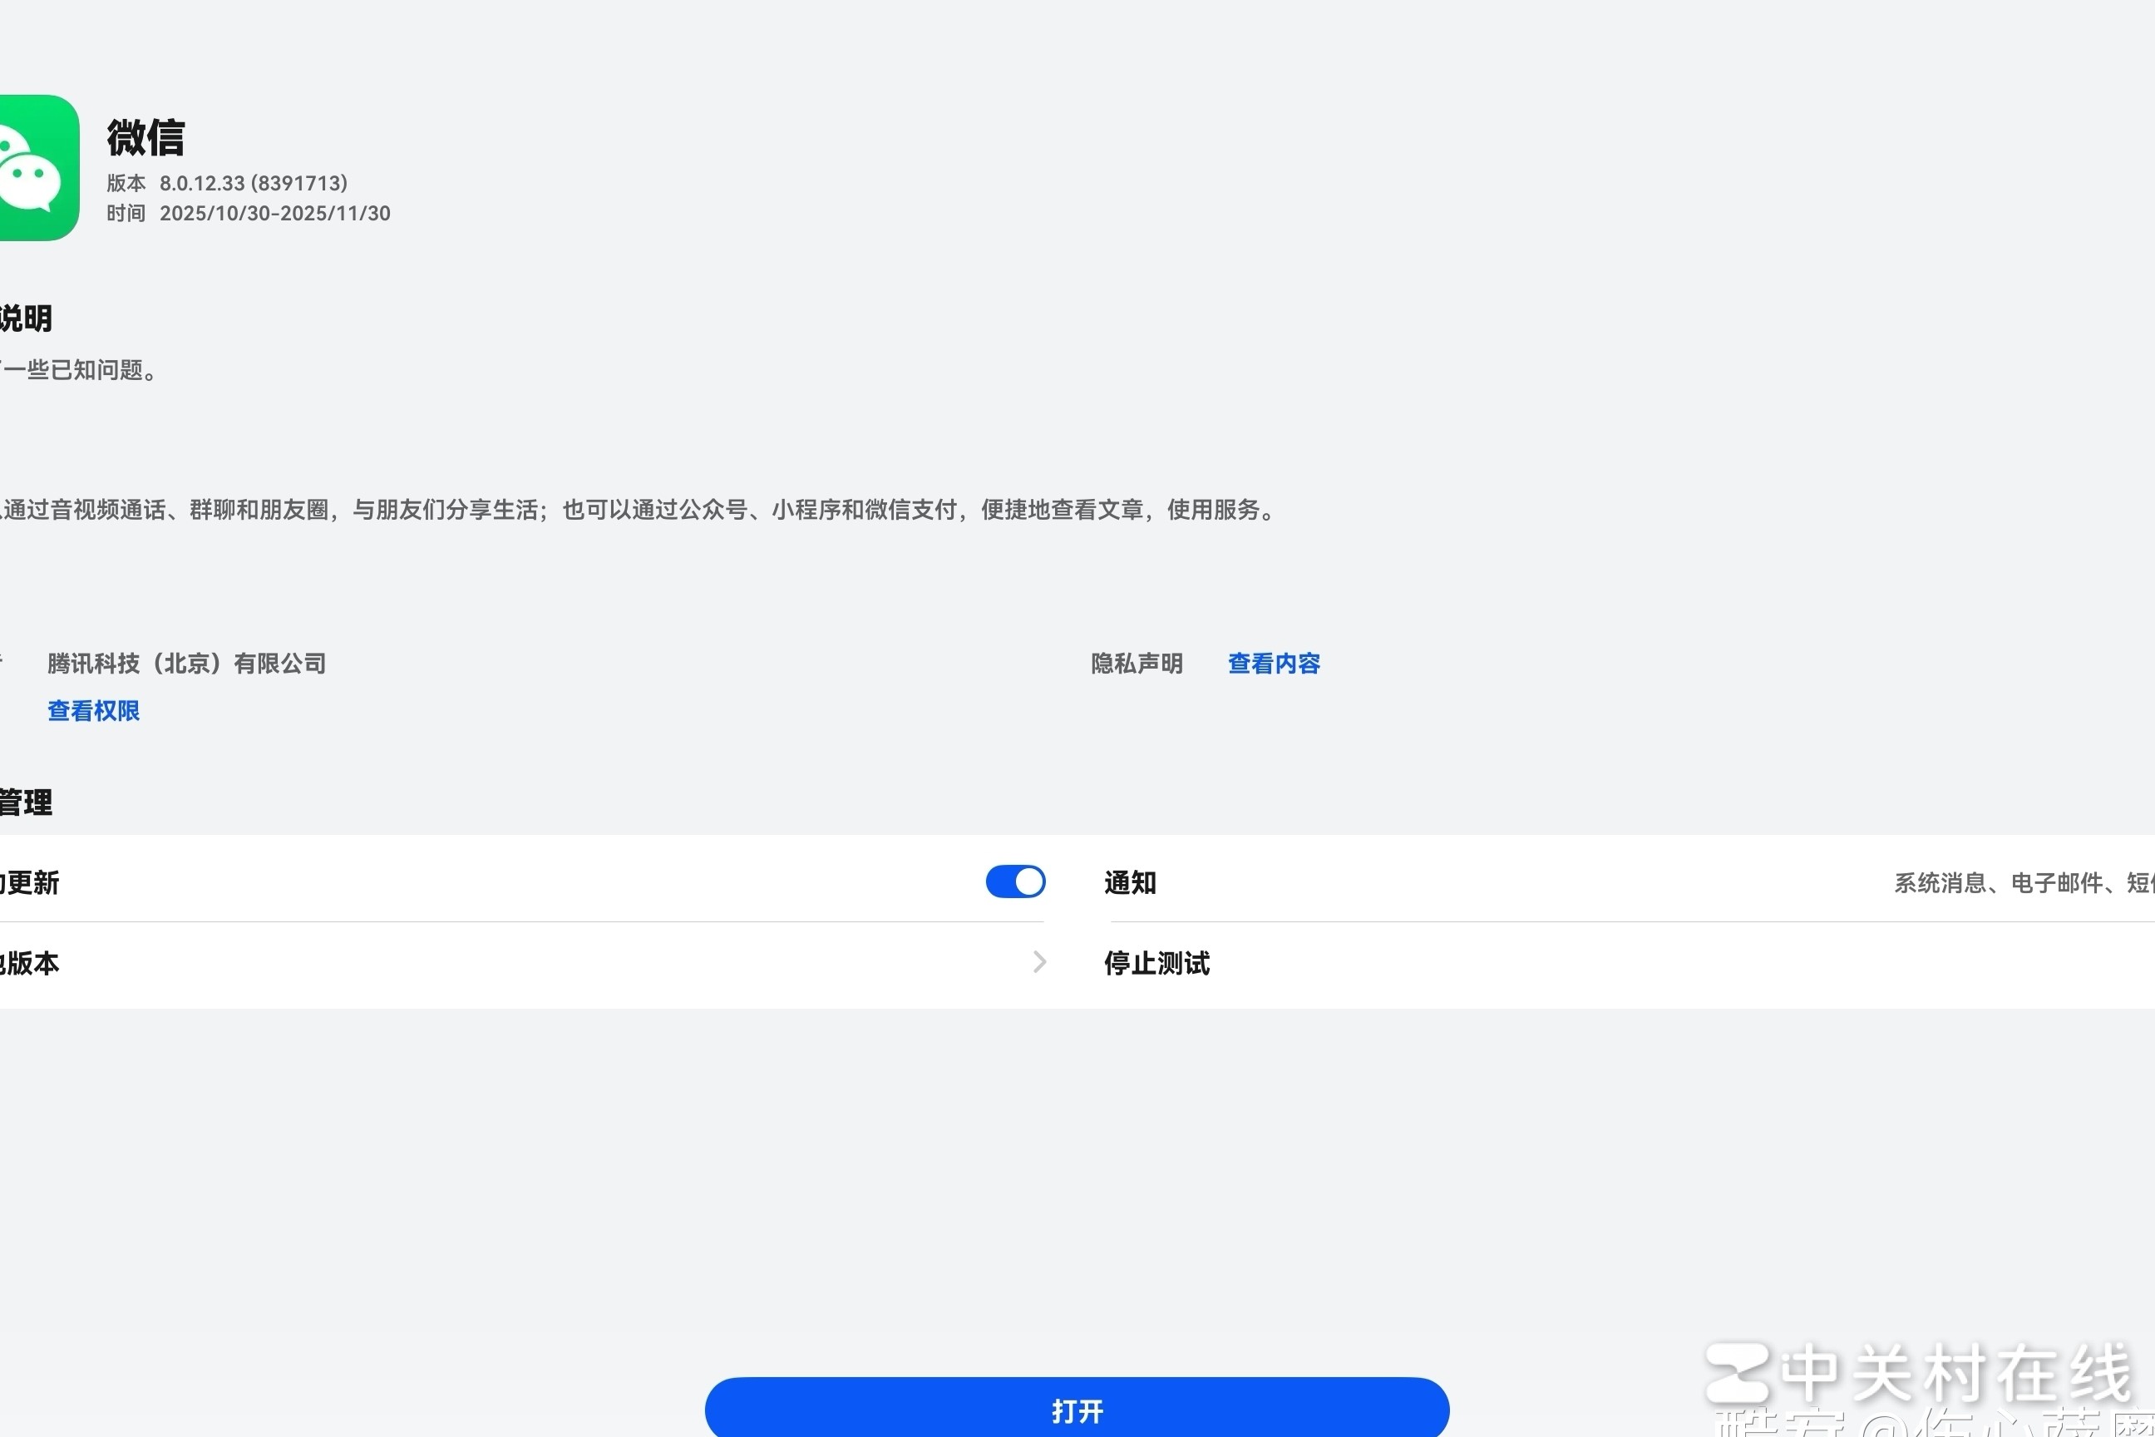The width and height of the screenshot is (2155, 1437).
Task: Click the 隐私声明 label
Action: pos(1137,664)
